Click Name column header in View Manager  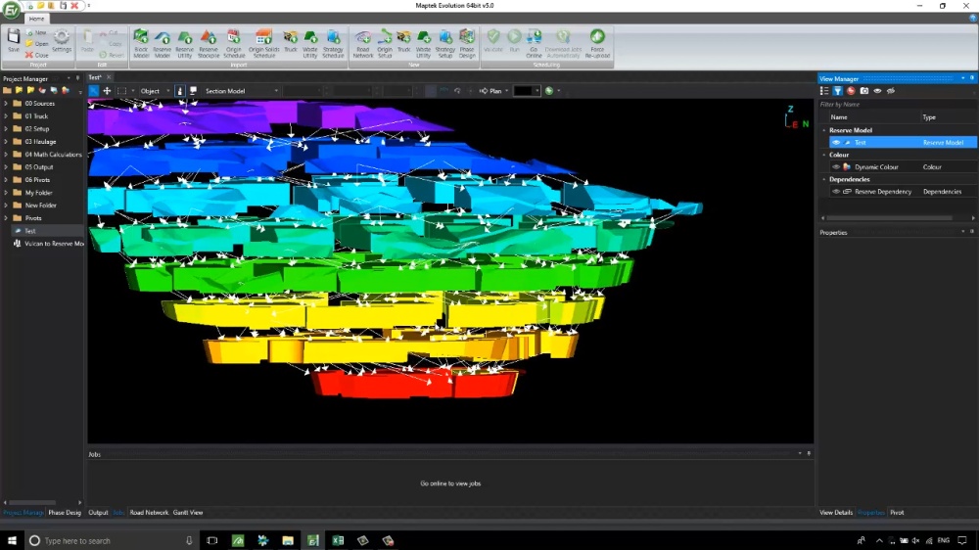(839, 117)
